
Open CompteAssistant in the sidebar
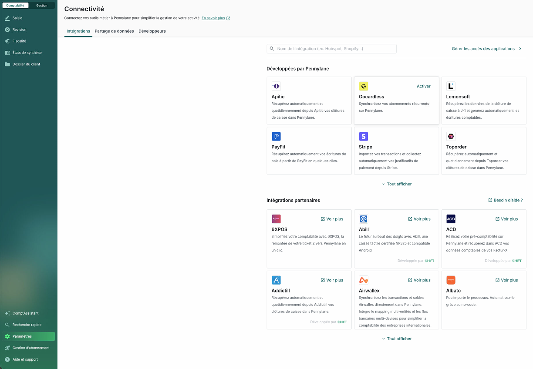click(x=25, y=313)
